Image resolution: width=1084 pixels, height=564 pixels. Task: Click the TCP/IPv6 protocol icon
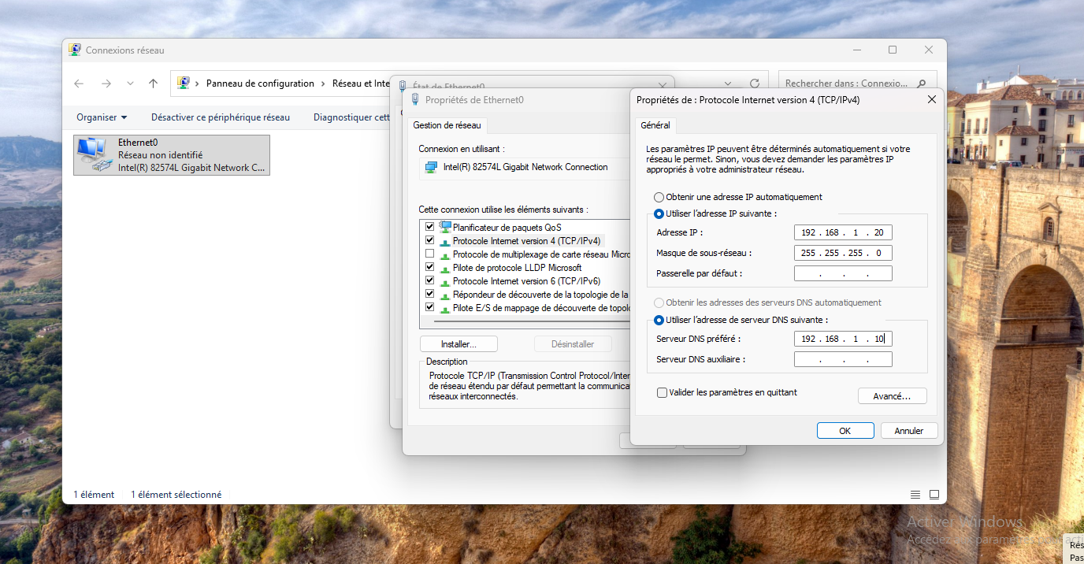[445, 281]
